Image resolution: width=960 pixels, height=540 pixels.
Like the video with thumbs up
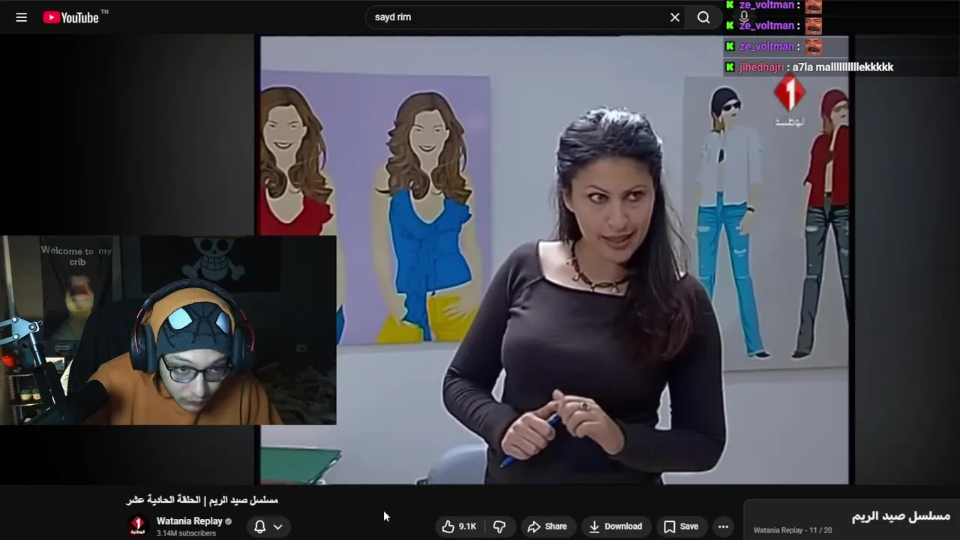coord(459,526)
